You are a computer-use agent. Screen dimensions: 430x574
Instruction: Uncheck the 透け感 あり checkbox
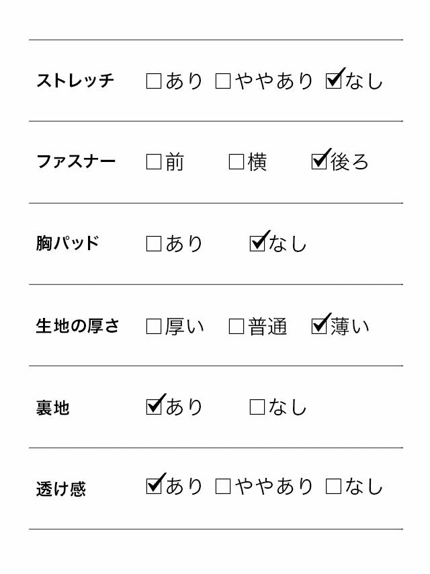pyautogui.click(x=154, y=486)
